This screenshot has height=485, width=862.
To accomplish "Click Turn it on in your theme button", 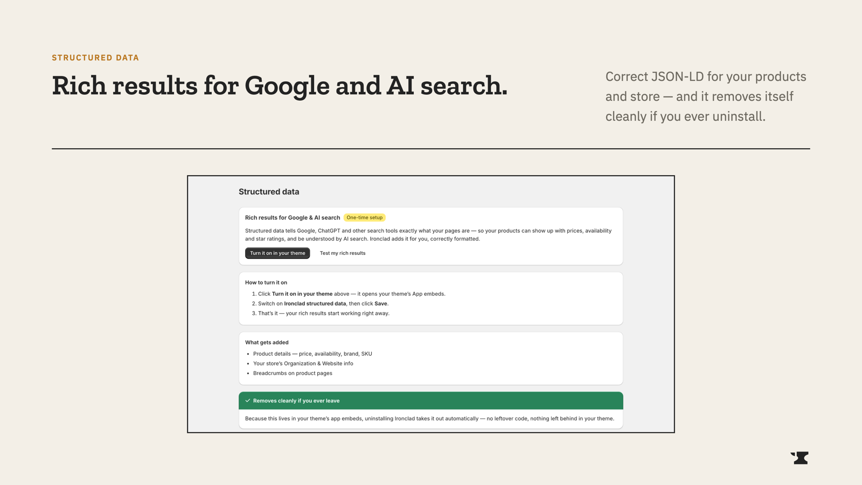I will 277,253.
